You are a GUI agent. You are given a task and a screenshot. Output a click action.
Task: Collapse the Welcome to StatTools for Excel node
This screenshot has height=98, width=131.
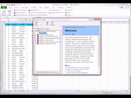coord(36,32)
